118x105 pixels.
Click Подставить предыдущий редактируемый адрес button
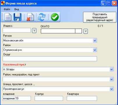[100, 17]
